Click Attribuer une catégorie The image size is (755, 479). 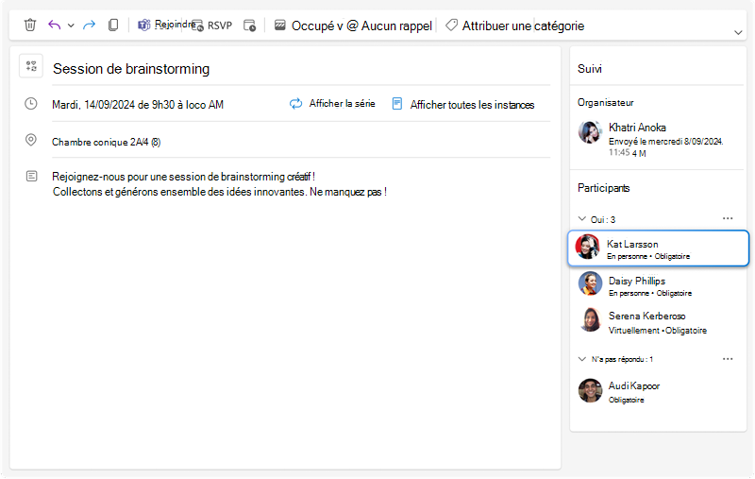[x=514, y=26]
